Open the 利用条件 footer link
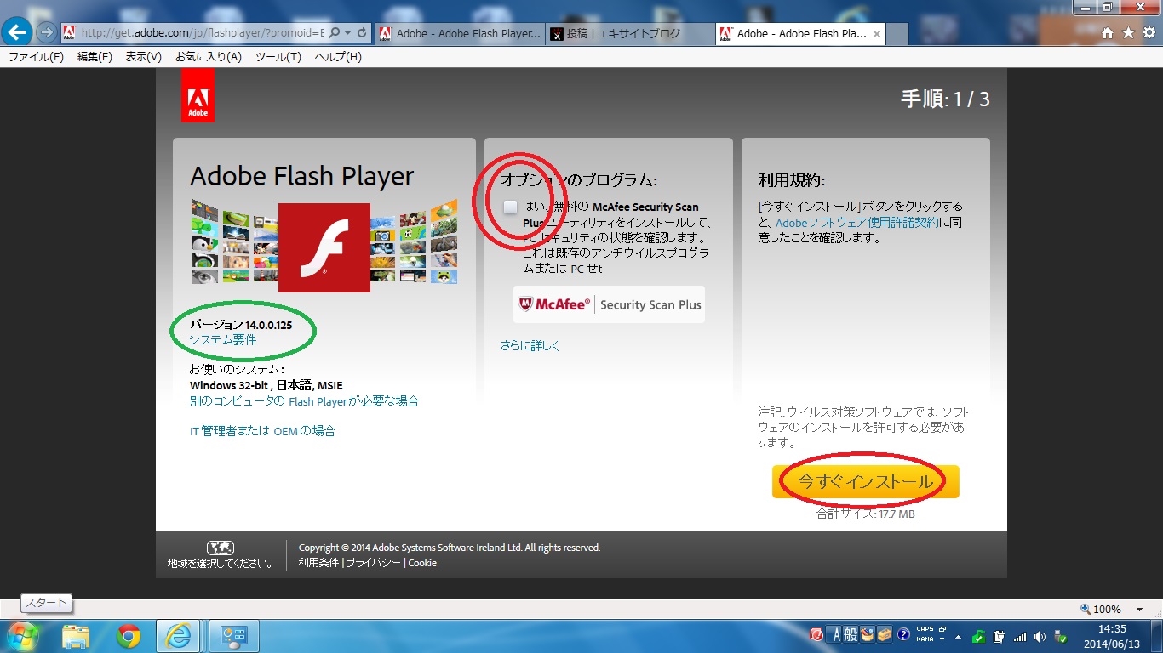1163x653 pixels. 319,563
